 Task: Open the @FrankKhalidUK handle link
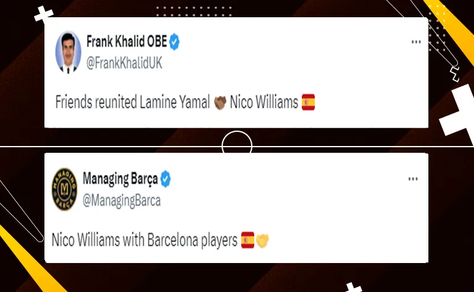[x=124, y=63]
